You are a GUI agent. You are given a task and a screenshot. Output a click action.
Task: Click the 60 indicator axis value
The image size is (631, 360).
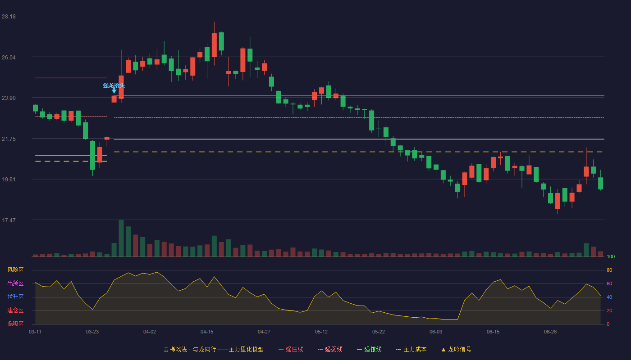[609, 283]
